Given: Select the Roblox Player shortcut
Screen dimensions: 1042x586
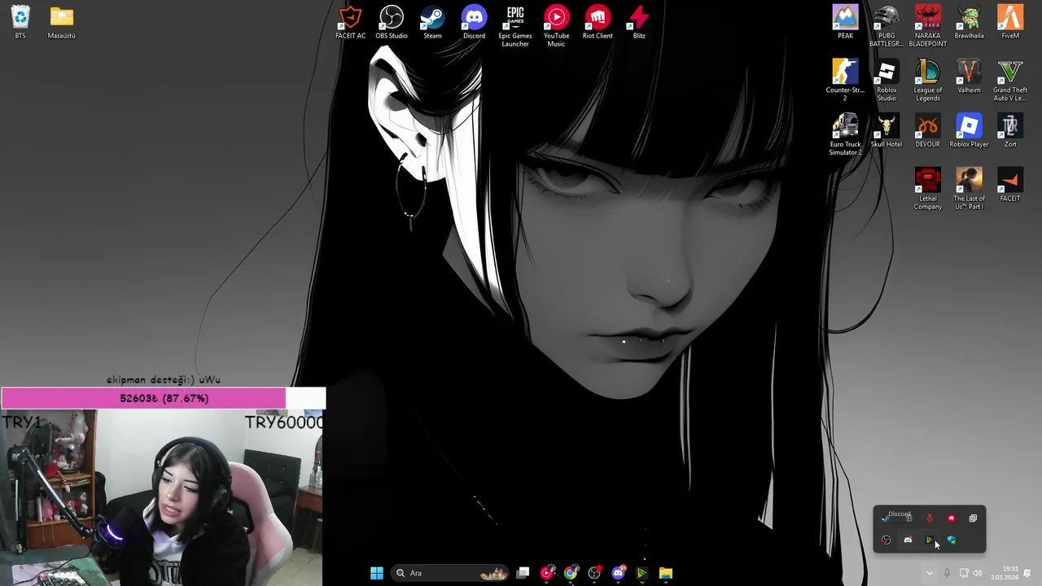Looking at the screenshot, I should (969, 130).
